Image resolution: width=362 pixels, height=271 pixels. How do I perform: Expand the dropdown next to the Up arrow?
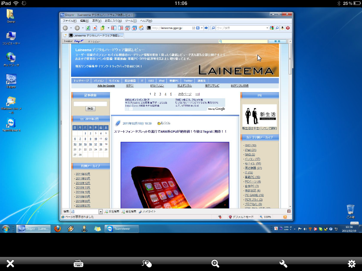pos(108,28)
